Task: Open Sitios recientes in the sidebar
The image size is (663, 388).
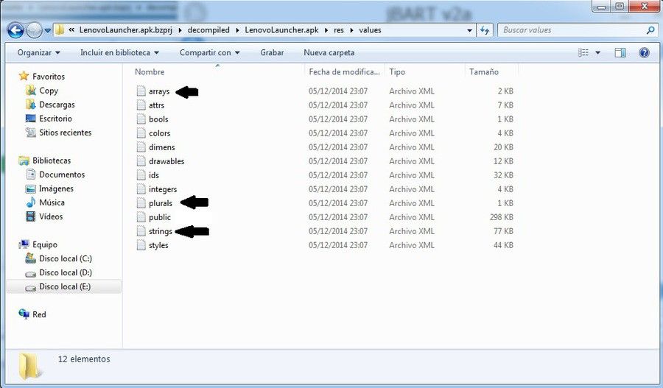Action: tap(65, 133)
